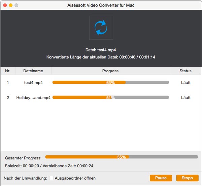Enable the Ausgabeordner öffnen checkbox
This screenshot has width=202, height=186.
click(51, 178)
